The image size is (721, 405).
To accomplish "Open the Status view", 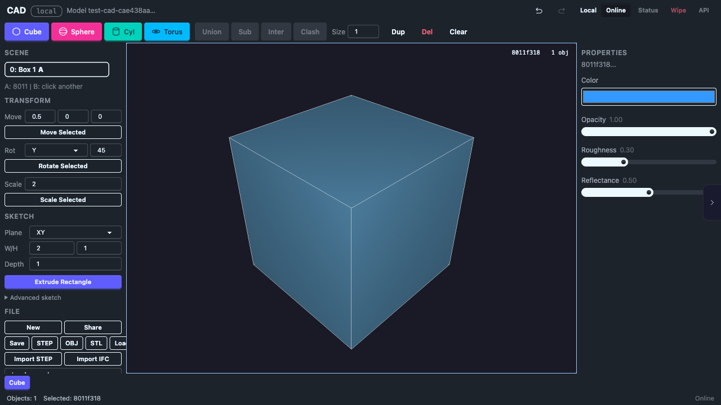I will click(x=648, y=10).
